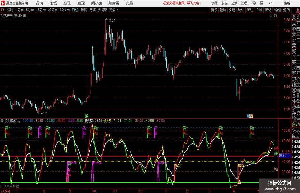Click the red 聚飞光电 stock name in title bar
The image size is (300, 193).
pyautogui.click(x=193, y=3)
